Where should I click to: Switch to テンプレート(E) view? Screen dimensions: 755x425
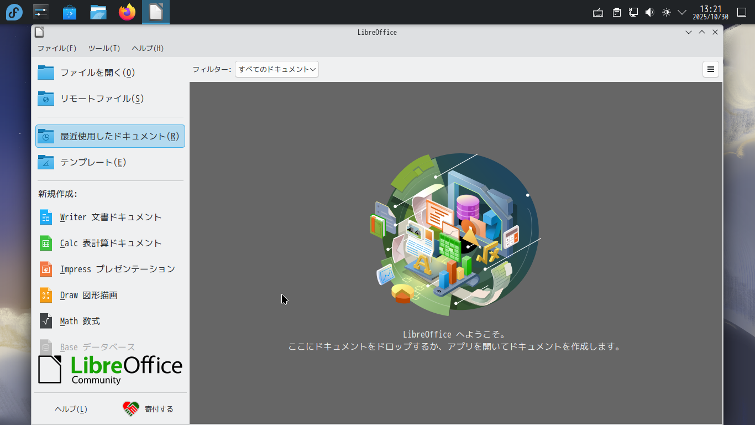point(110,162)
